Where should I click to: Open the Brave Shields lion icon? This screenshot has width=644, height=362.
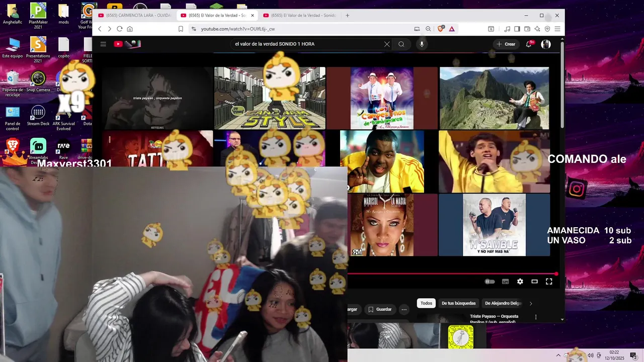[441, 29]
